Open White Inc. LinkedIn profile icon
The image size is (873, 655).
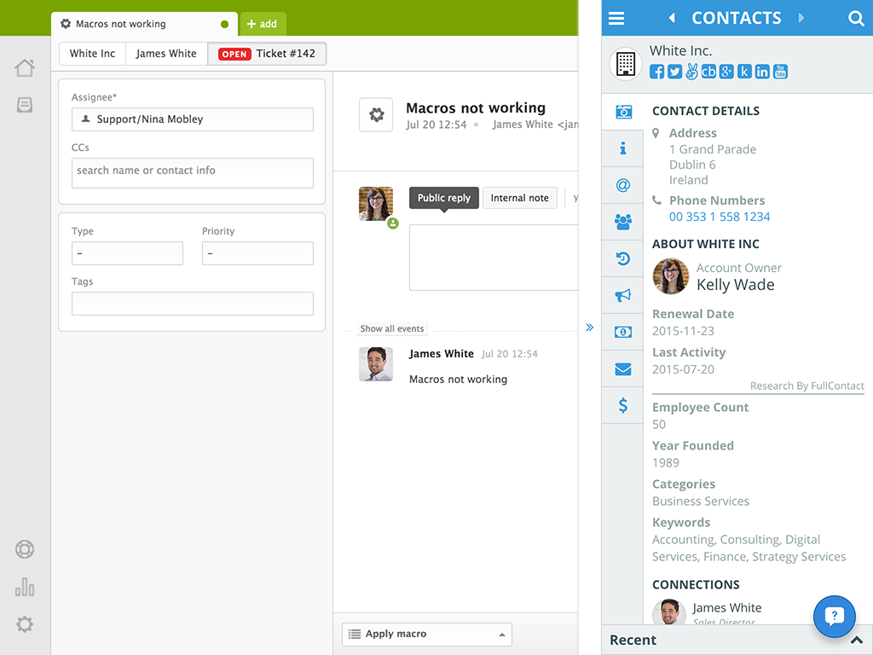[x=762, y=72]
